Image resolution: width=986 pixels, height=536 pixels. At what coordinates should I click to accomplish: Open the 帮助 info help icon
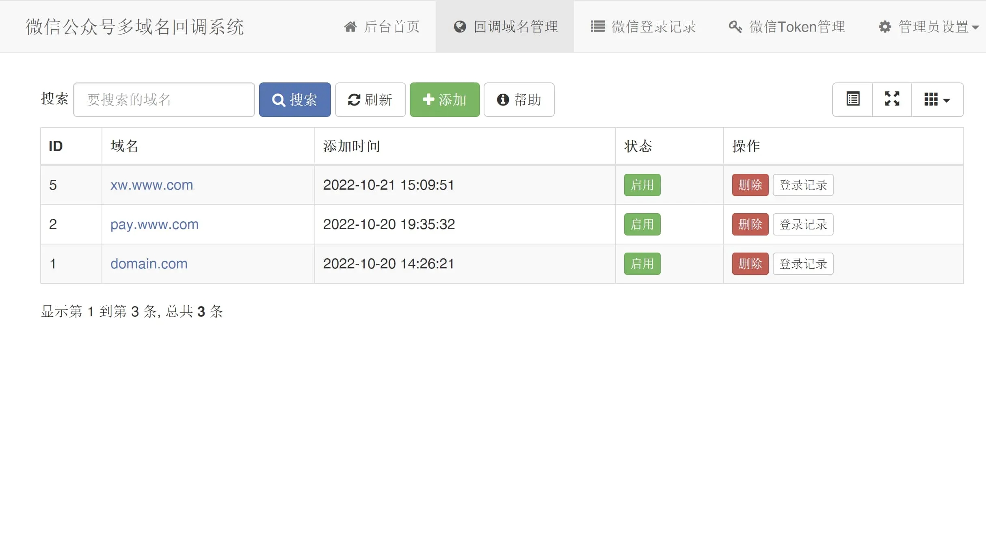click(502, 99)
